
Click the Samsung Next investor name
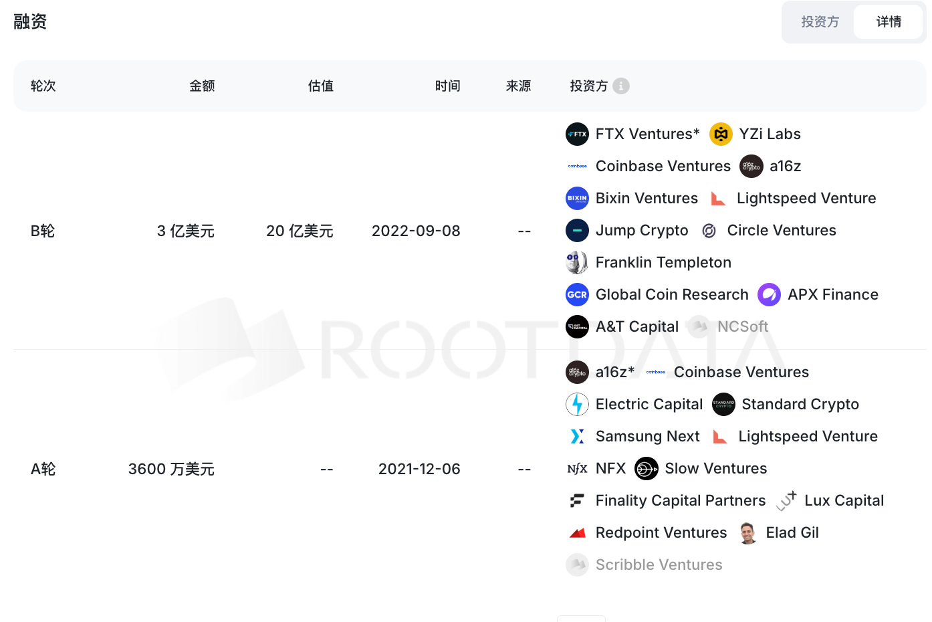(647, 437)
